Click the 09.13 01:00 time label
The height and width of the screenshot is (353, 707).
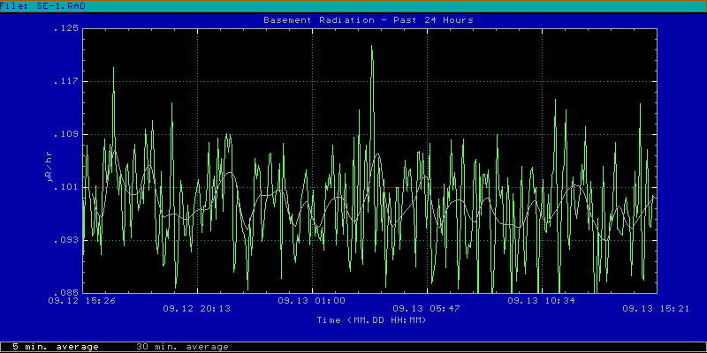point(312,301)
